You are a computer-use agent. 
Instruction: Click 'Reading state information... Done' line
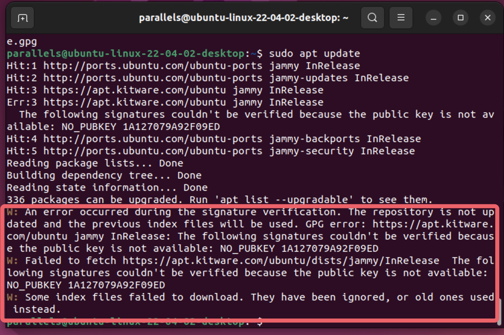click(x=107, y=187)
